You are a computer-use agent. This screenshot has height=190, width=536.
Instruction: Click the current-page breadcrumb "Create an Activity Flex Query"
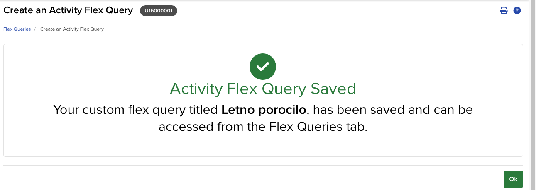click(x=72, y=29)
